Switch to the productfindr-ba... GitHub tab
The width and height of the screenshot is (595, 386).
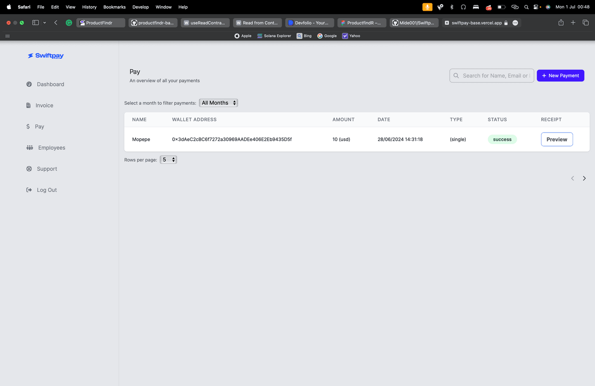(x=153, y=23)
